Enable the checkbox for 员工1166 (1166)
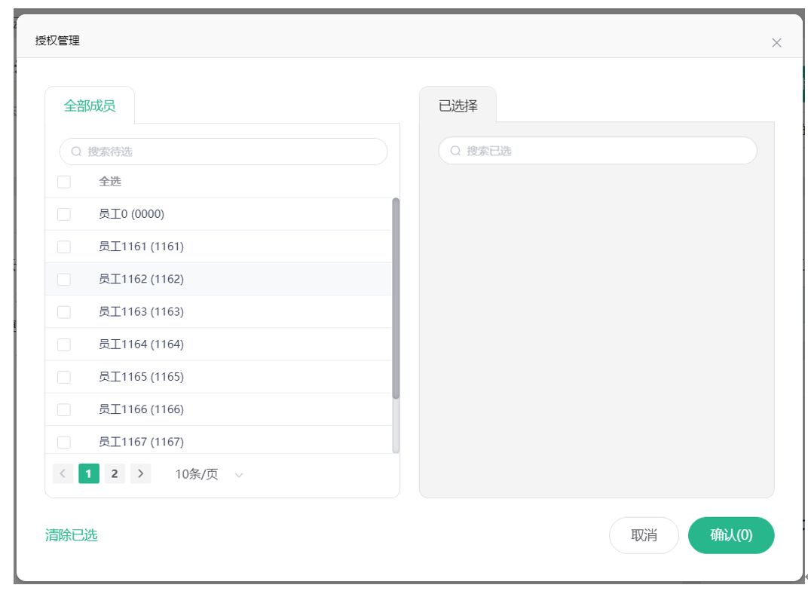The width and height of the screenshot is (808, 591). tap(64, 409)
